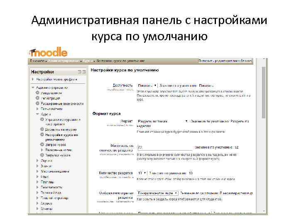
Task: Open Администрирование breadcrumb link
Action: [64, 61]
